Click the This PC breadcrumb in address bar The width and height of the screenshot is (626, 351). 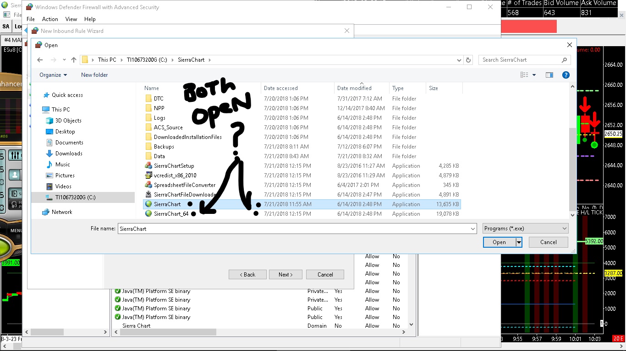tap(107, 60)
